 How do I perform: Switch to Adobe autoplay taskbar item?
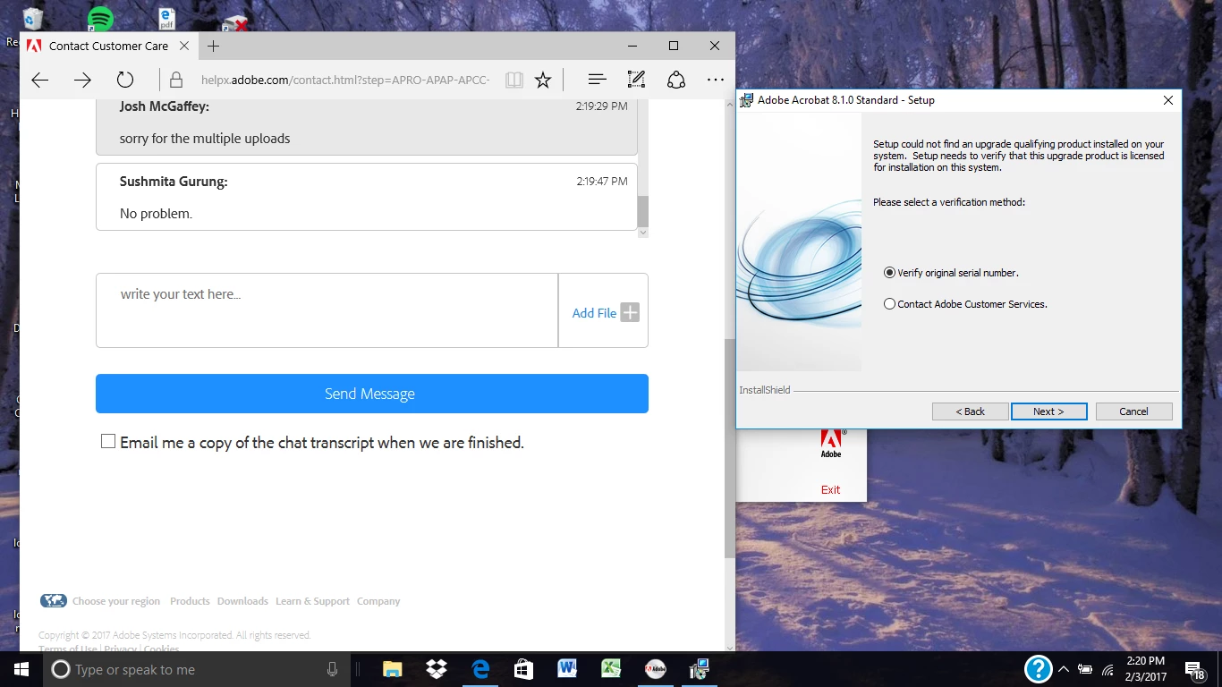(x=655, y=669)
